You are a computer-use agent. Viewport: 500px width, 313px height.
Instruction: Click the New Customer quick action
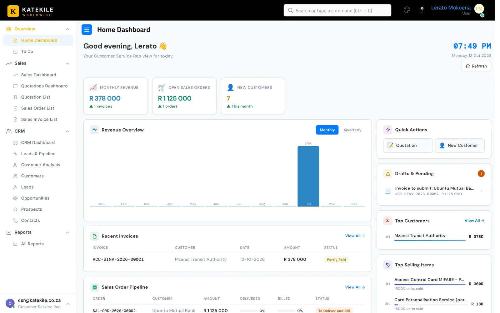460,146
